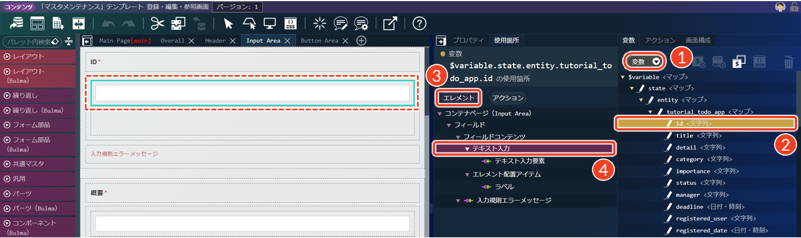Image resolution: width=801 pixels, height=238 pixels.
Task: Close the Header tab
Action: pos(232,41)
